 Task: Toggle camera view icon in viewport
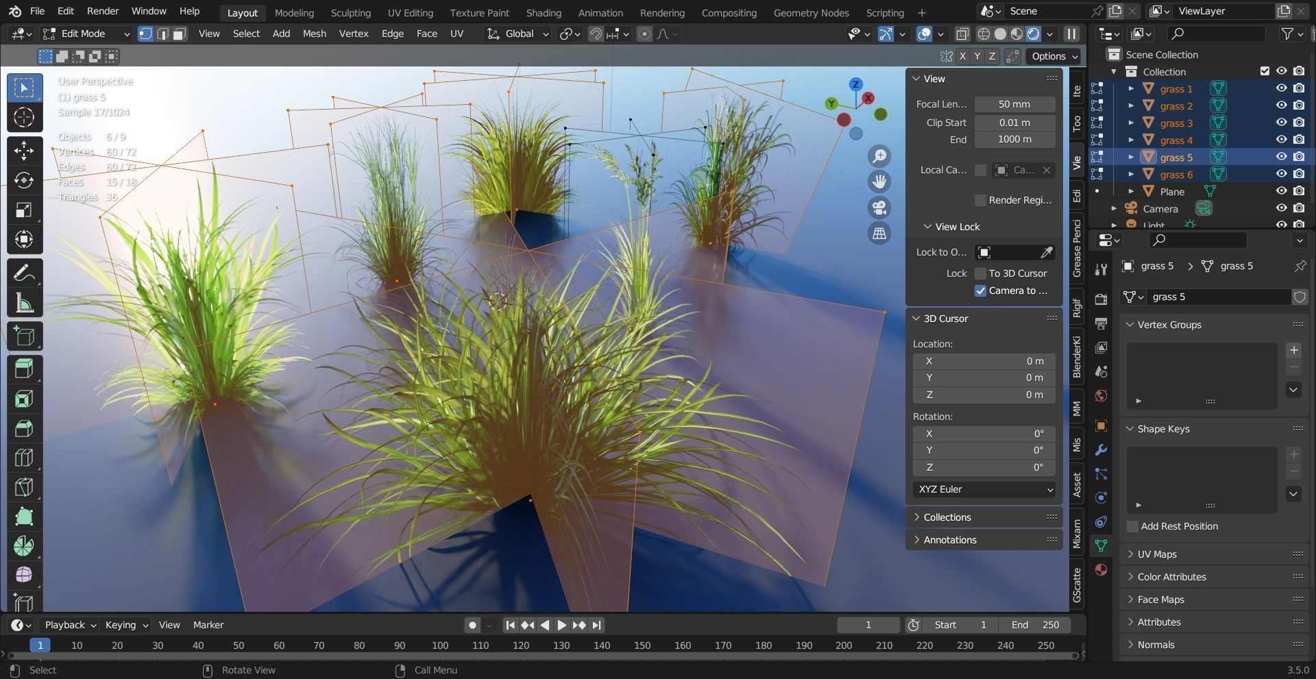[879, 208]
